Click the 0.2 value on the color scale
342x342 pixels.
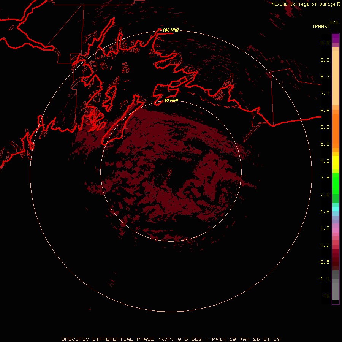(325, 245)
